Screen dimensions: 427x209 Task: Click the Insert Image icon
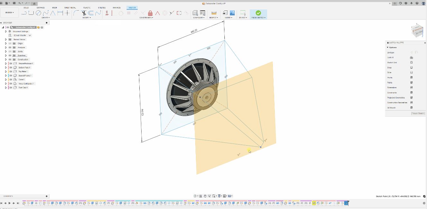(232, 13)
